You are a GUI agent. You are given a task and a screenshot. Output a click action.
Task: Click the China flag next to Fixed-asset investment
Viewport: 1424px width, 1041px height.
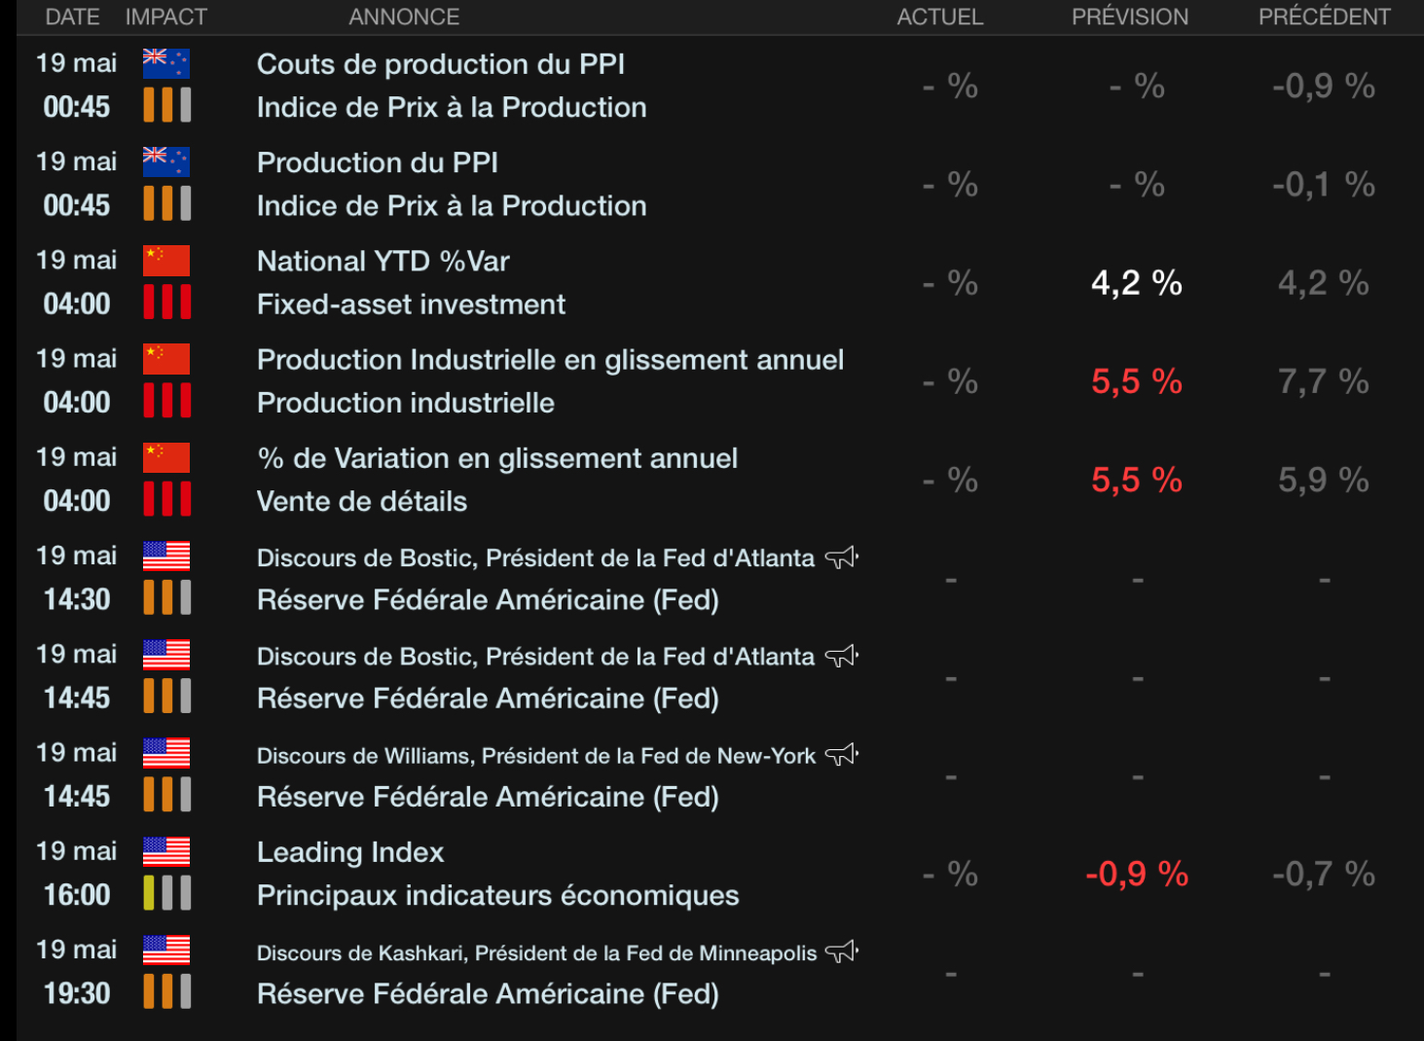pyautogui.click(x=165, y=261)
